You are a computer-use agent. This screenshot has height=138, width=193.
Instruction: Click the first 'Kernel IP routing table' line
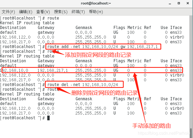point(27,23)
